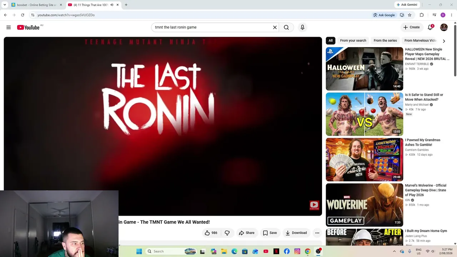Open the Chrome profile avatar
The height and width of the screenshot is (257, 457).
point(443,15)
